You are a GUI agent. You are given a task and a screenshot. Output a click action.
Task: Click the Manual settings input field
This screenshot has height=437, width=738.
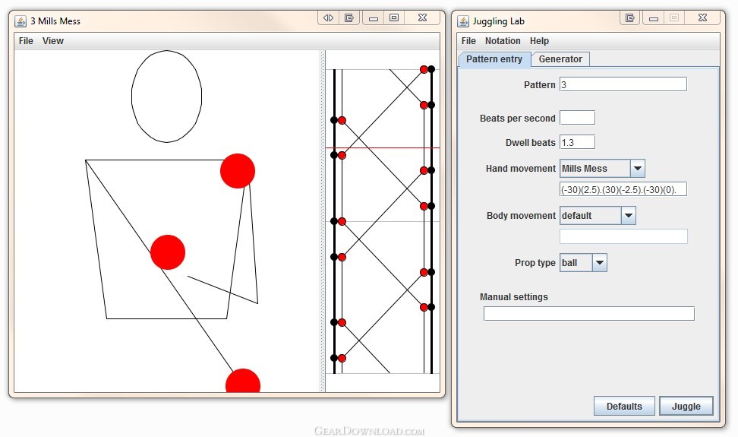pos(588,314)
